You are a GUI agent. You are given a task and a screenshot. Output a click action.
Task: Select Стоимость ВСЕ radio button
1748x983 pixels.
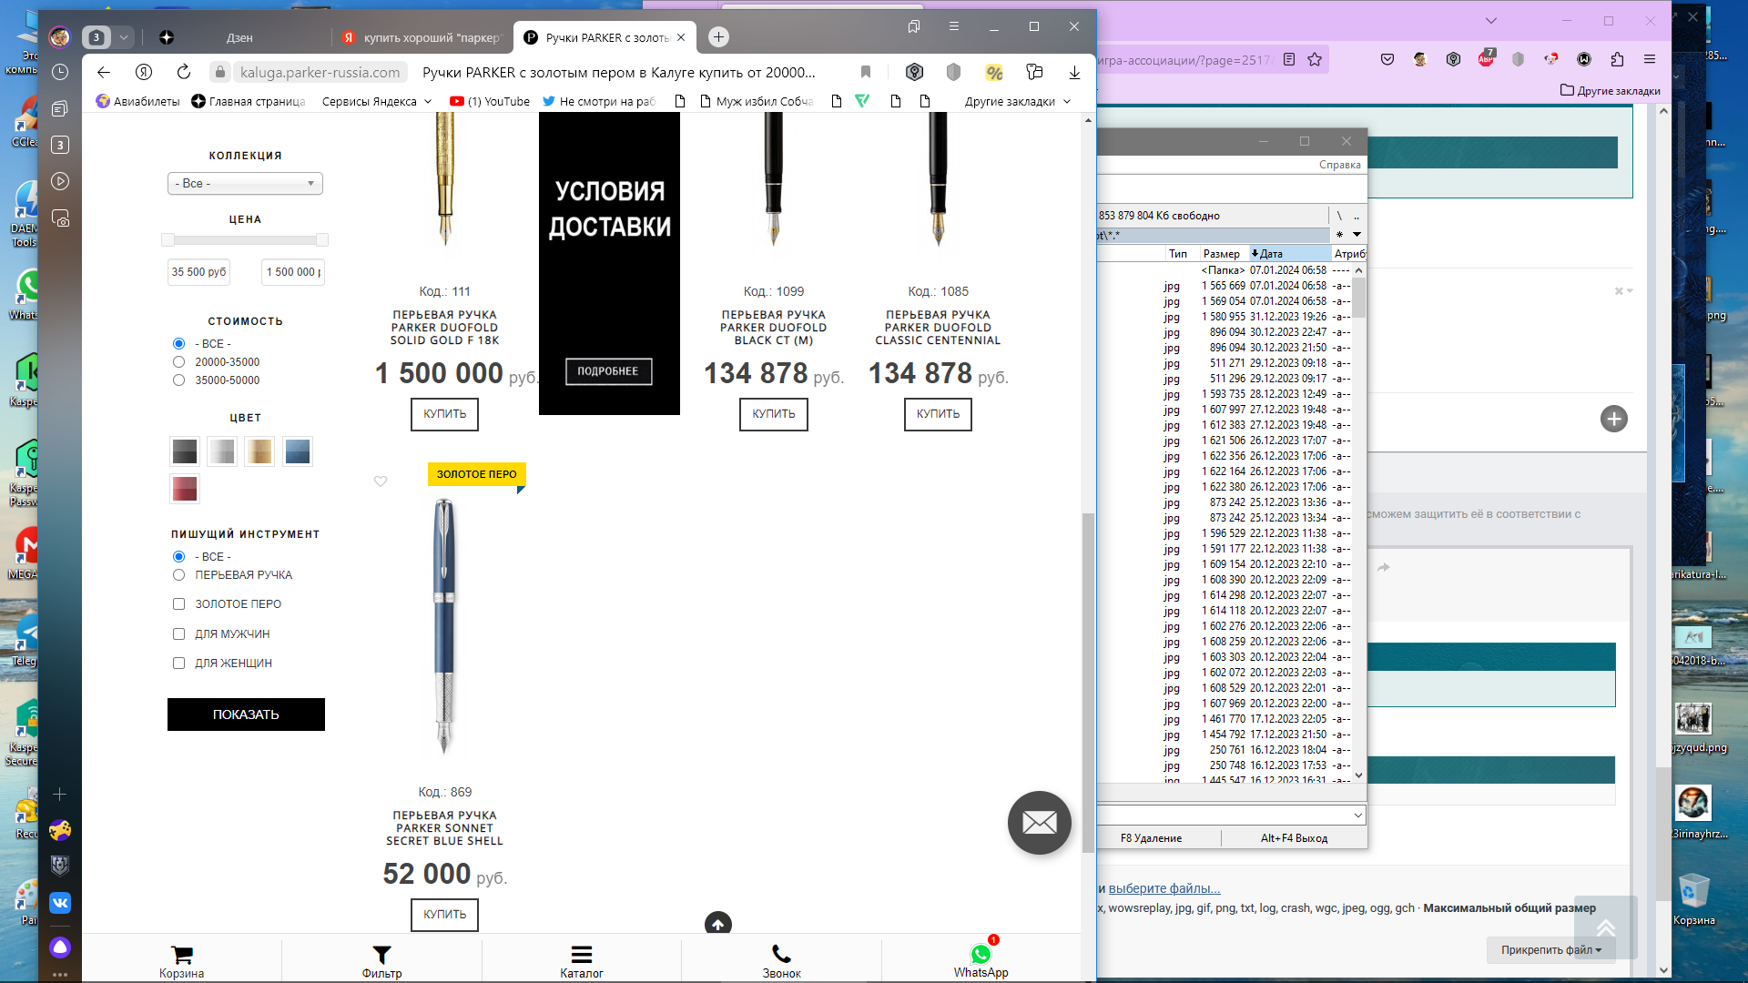[x=178, y=344]
